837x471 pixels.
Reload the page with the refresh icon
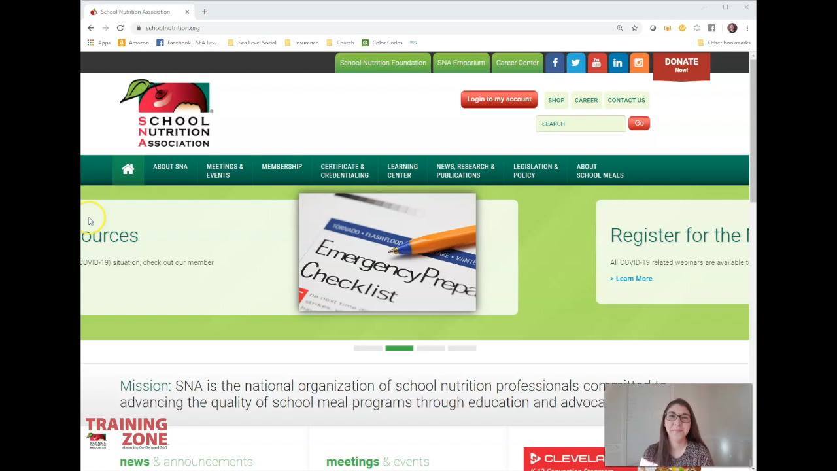[x=120, y=28]
